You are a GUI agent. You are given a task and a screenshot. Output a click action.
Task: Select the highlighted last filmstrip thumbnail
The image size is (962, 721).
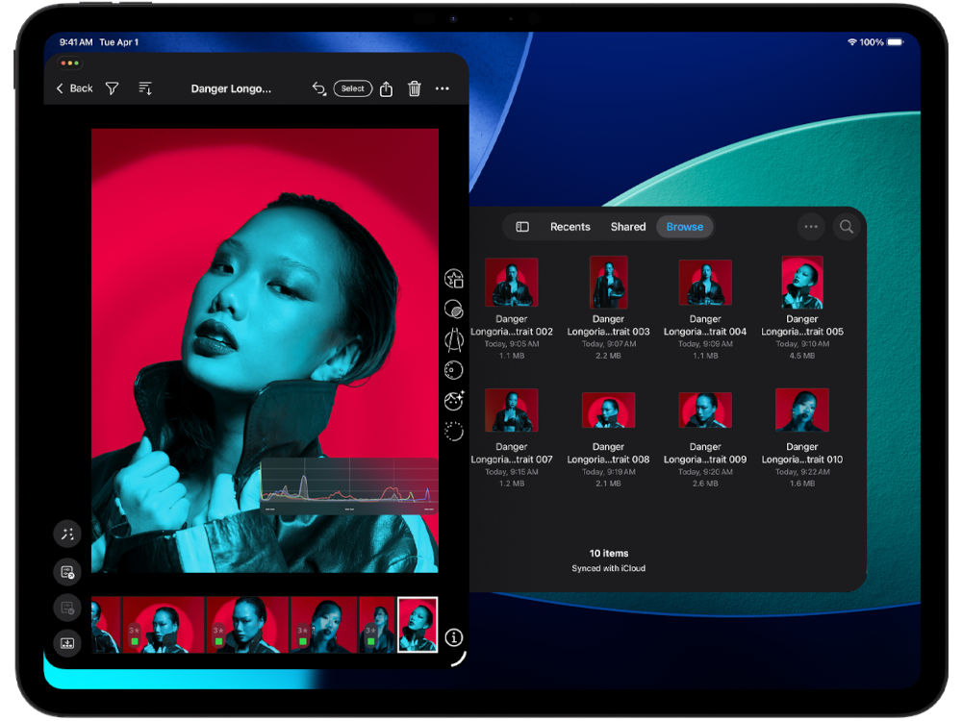tap(418, 625)
